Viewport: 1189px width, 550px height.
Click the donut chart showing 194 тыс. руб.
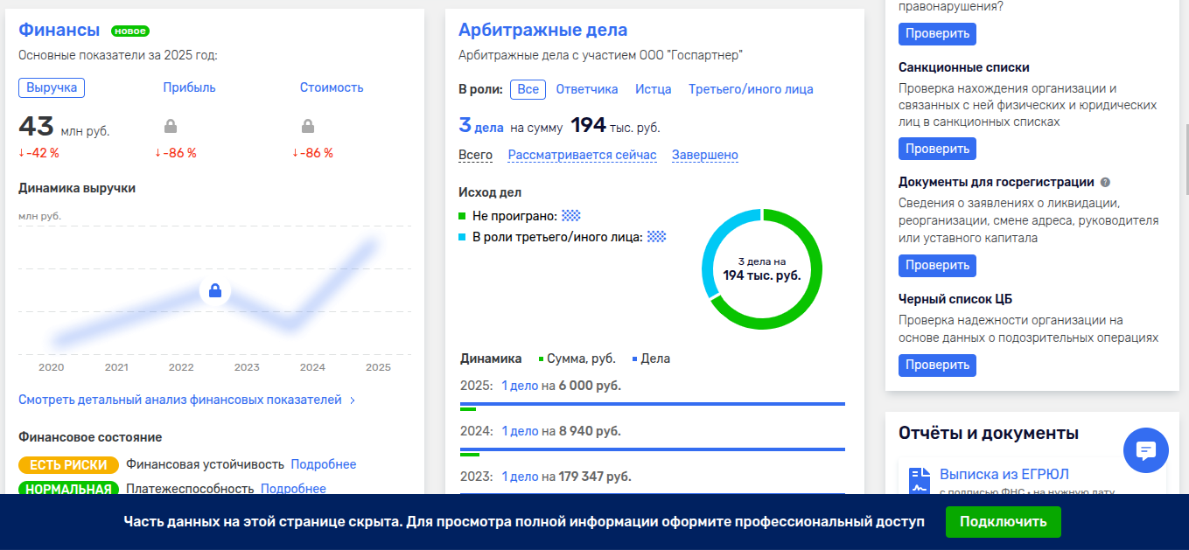763,271
